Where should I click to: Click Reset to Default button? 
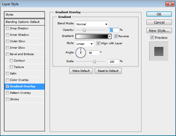[108, 71]
